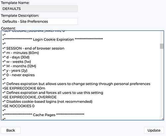The height and width of the screenshot is (136, 166).
Task: Click the SE EXPIRECOOKIE_OVERRIDE line
Action: click(x=30, y=97)
